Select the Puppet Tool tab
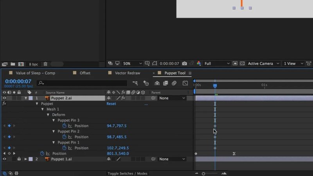Screen dimensions: 313x176 click(x=175, y=73)
